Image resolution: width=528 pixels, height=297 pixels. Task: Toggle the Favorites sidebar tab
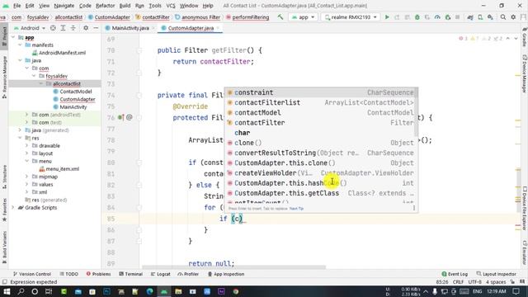coord(4,210)
